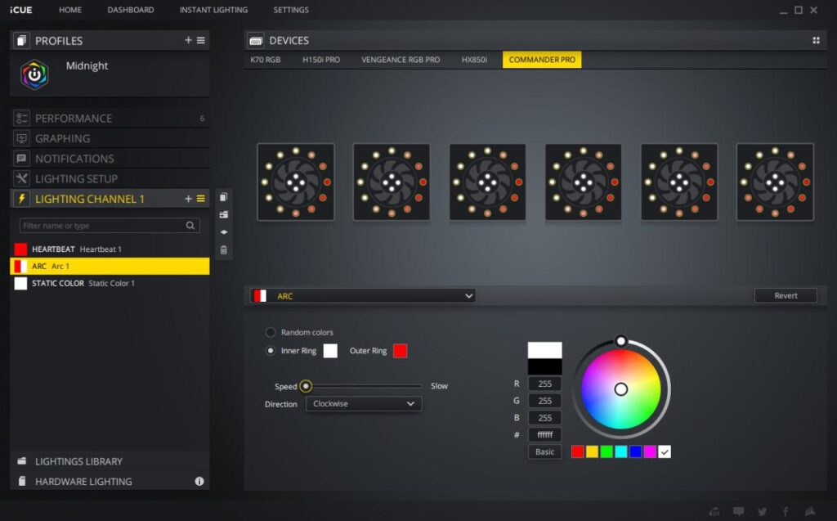The image size is (837, 521).
Task: Select the HEARTBEAT Heartbeat 1 effect
Action: [x=110, y=249]
